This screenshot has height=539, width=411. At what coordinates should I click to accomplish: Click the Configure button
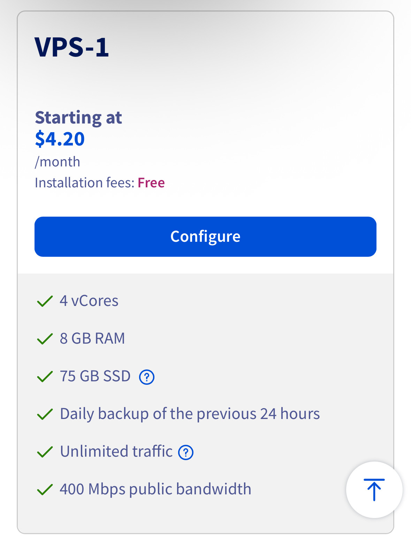[x=205, y=237]
